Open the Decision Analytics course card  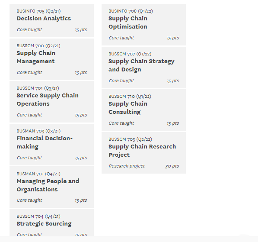pos(51,21)
